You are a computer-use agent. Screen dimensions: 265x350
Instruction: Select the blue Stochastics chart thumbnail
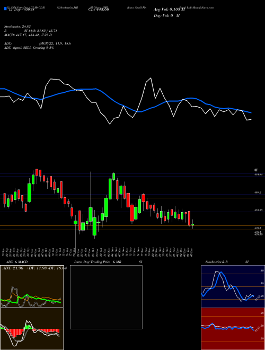pos(233,286)
